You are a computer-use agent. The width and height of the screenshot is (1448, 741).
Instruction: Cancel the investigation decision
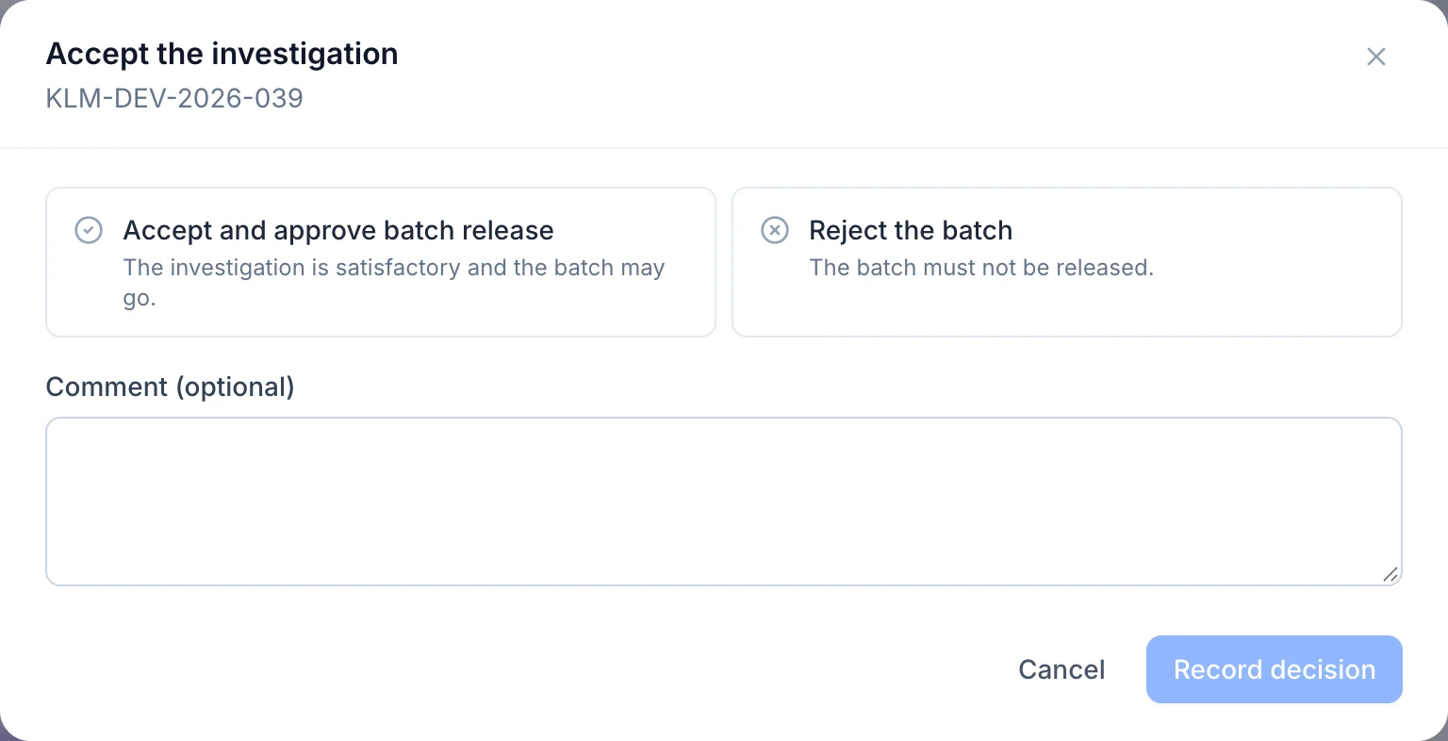tap(1061, 669)
